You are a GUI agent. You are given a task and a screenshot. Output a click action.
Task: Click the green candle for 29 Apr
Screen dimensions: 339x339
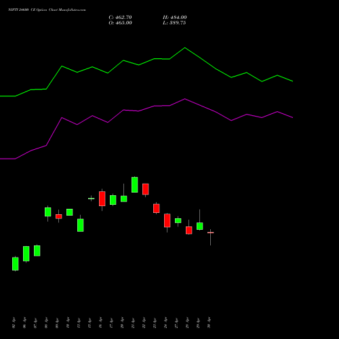[x=200, y=226]
